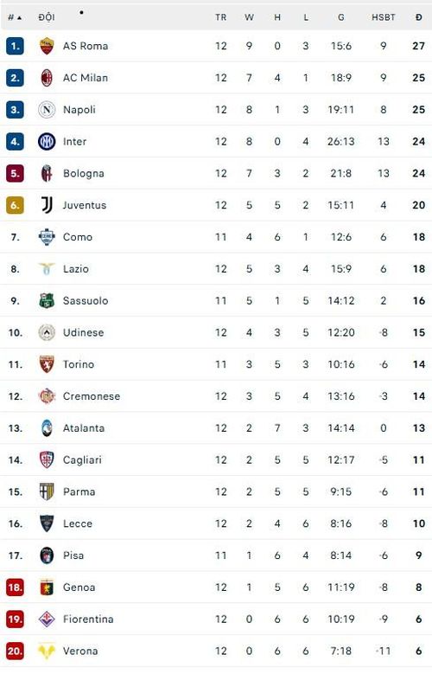Open the Lazio team link

[75, 269]
